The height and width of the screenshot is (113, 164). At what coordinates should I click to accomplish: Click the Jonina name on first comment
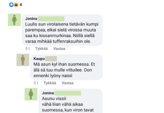[31, 19]
